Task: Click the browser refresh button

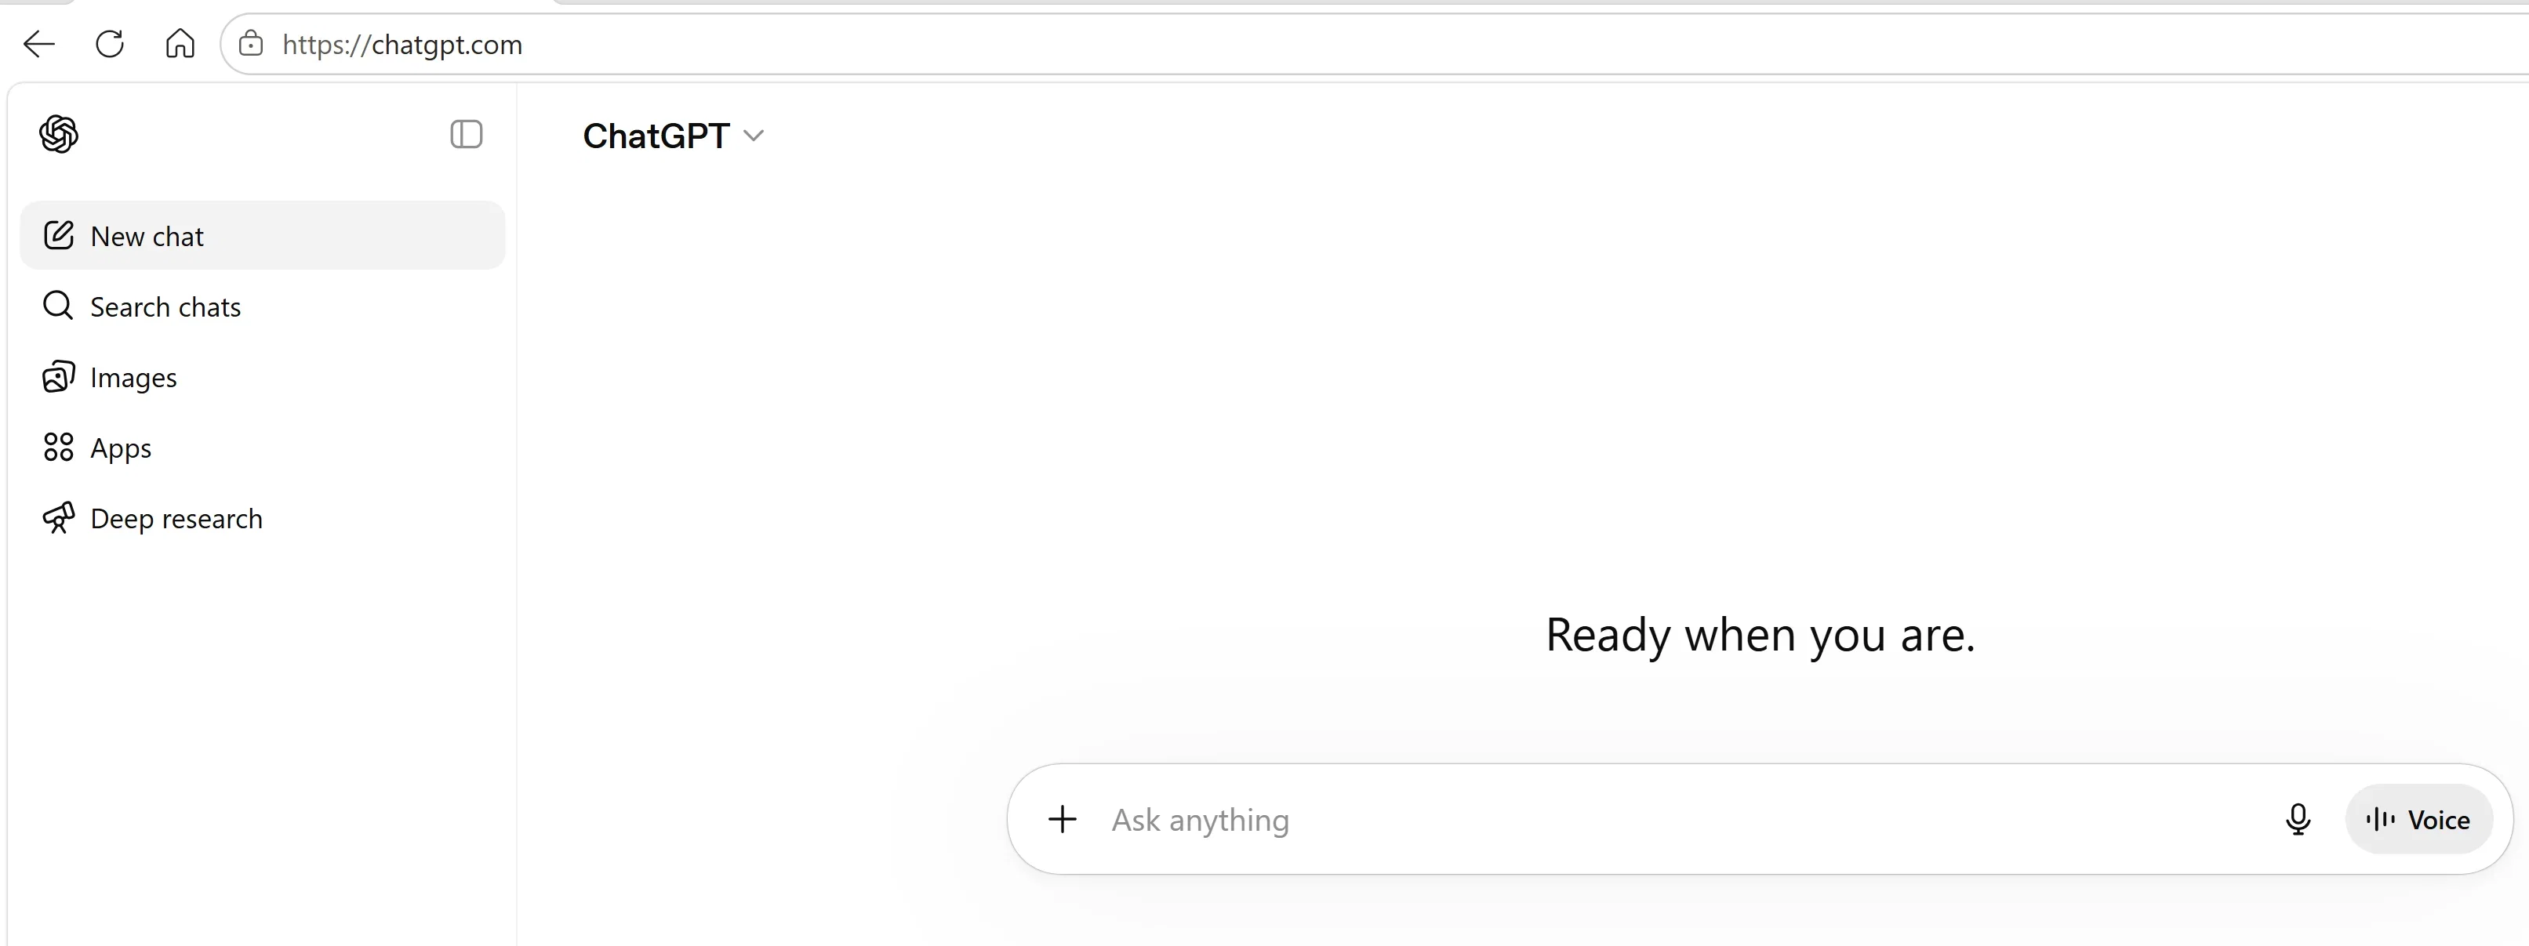Action: point(110,44)
